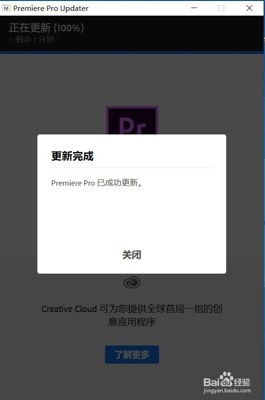Click the blue update progress bar
The height and width of the screenshot is (400, 265).
pyautogui.click(x=132, y=53)
